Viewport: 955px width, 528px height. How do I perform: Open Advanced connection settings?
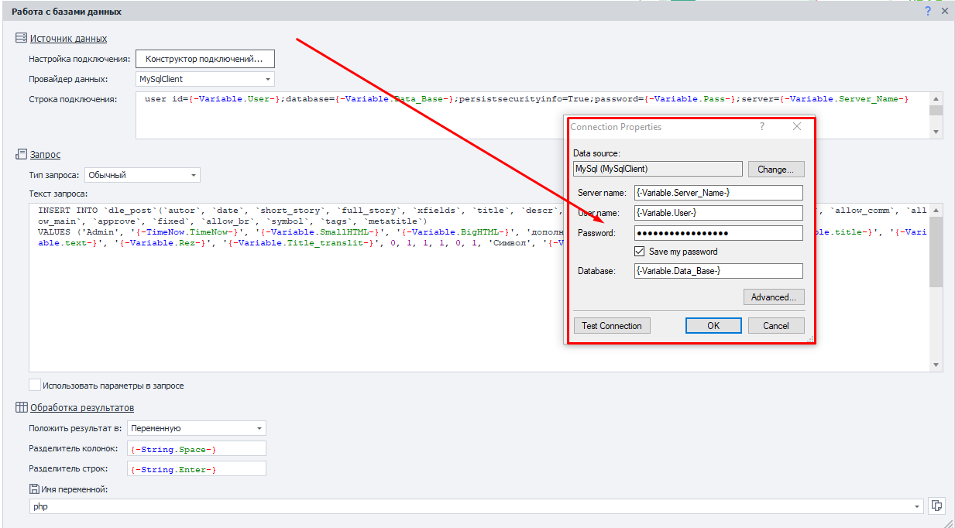[774, 297]
